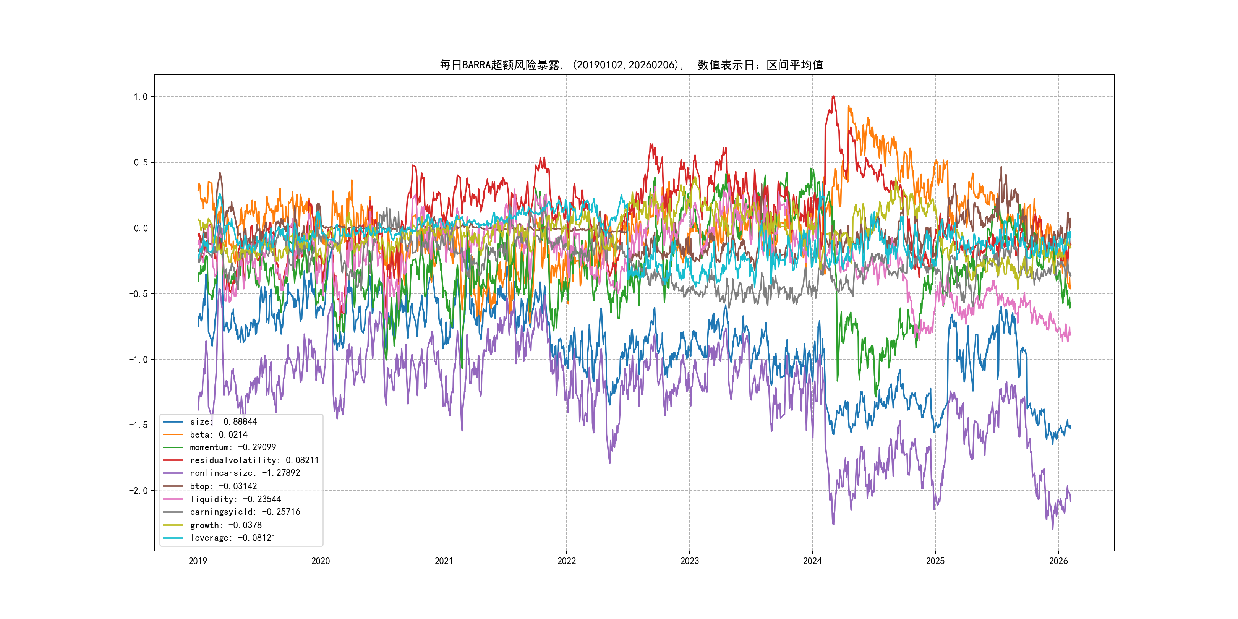Click the size legend entry
Image resolution: width=1238 pixels, height=619 pixels.
224,421
